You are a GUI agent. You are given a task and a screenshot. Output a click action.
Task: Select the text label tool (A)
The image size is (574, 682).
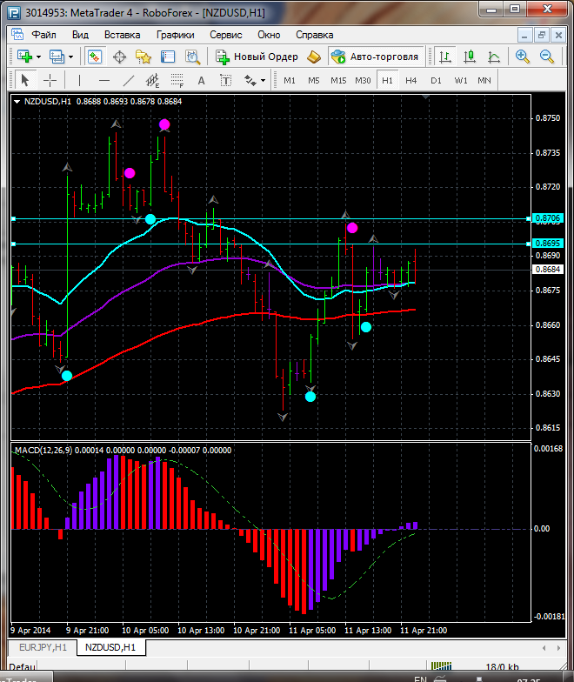tap(201, 80)
